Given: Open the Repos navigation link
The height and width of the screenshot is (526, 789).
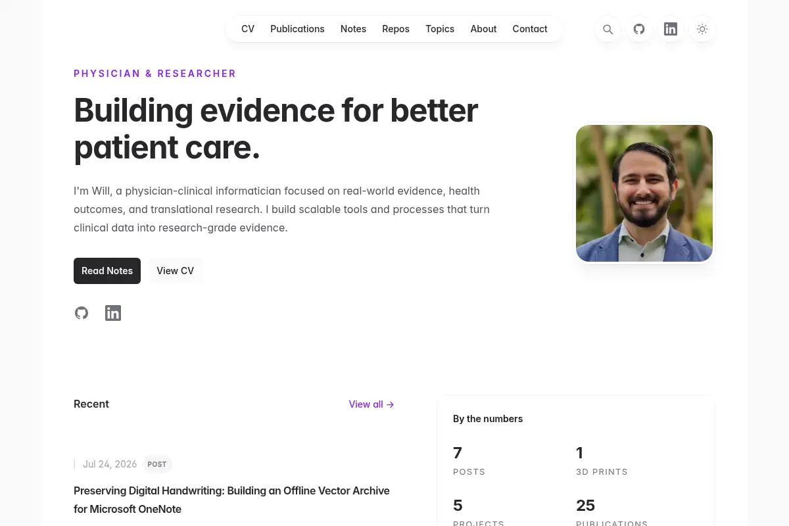Looking at the screenshot, I should click(x=396, y=29).
